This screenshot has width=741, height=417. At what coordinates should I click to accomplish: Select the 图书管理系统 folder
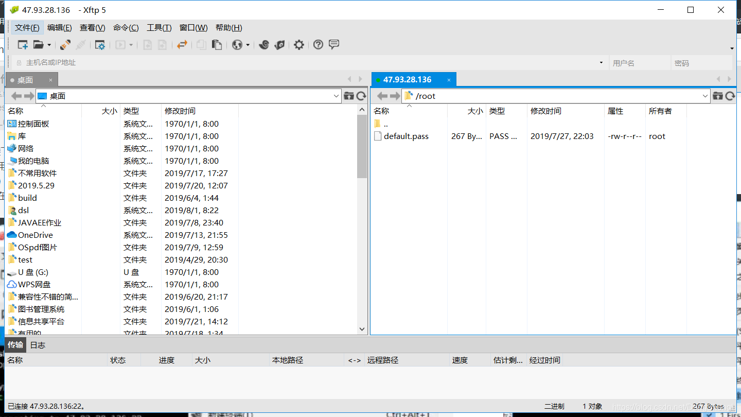pos(41,309)
